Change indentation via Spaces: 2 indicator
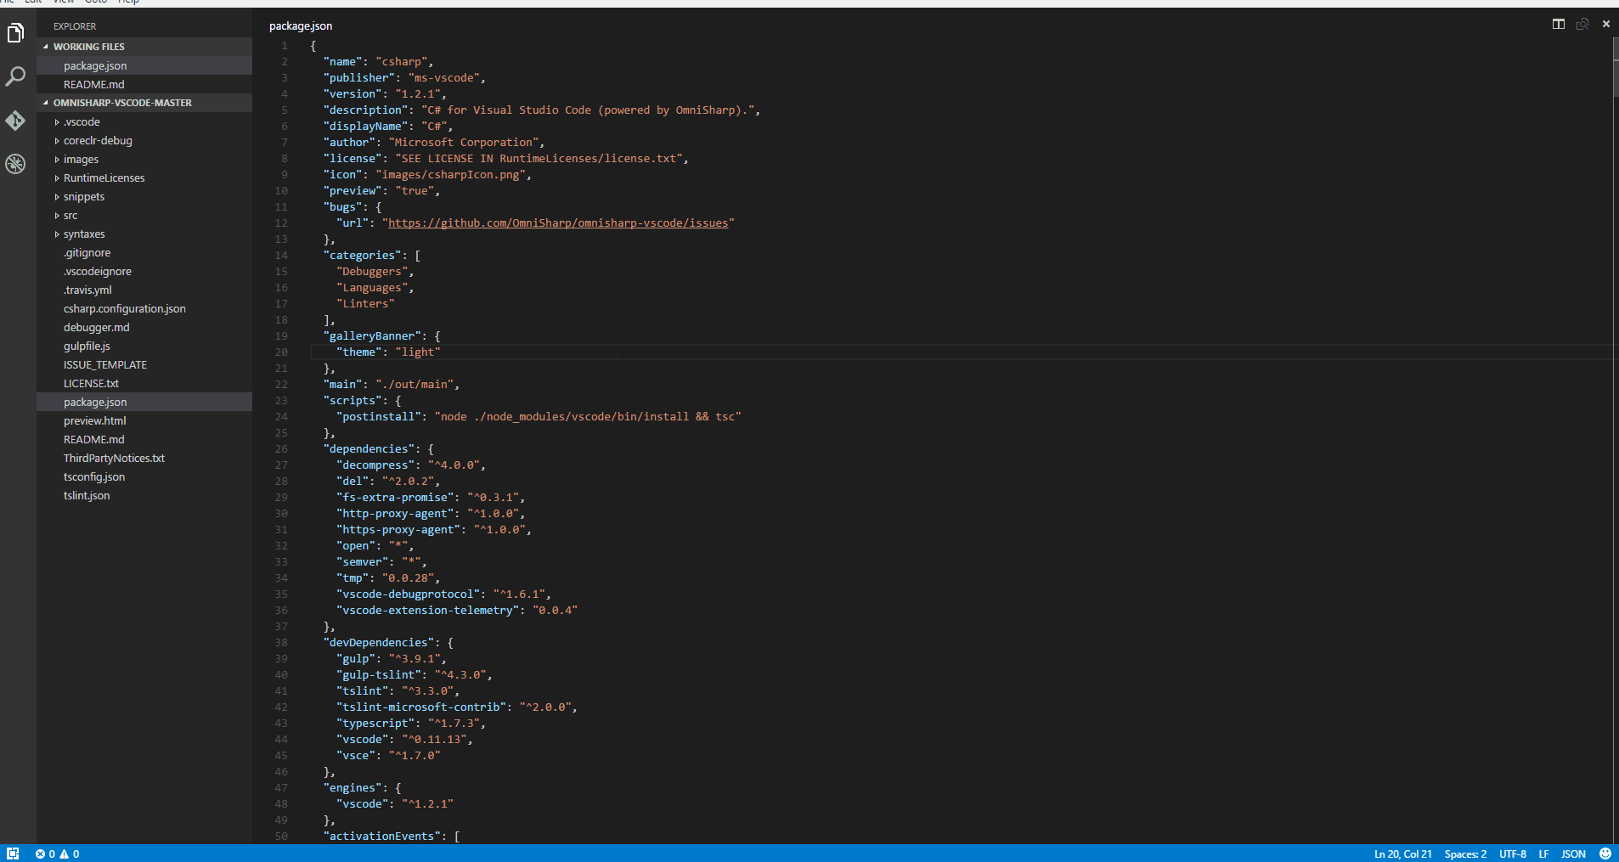The width and height of the screenshot is (1619, 862). coord(1465,854)
